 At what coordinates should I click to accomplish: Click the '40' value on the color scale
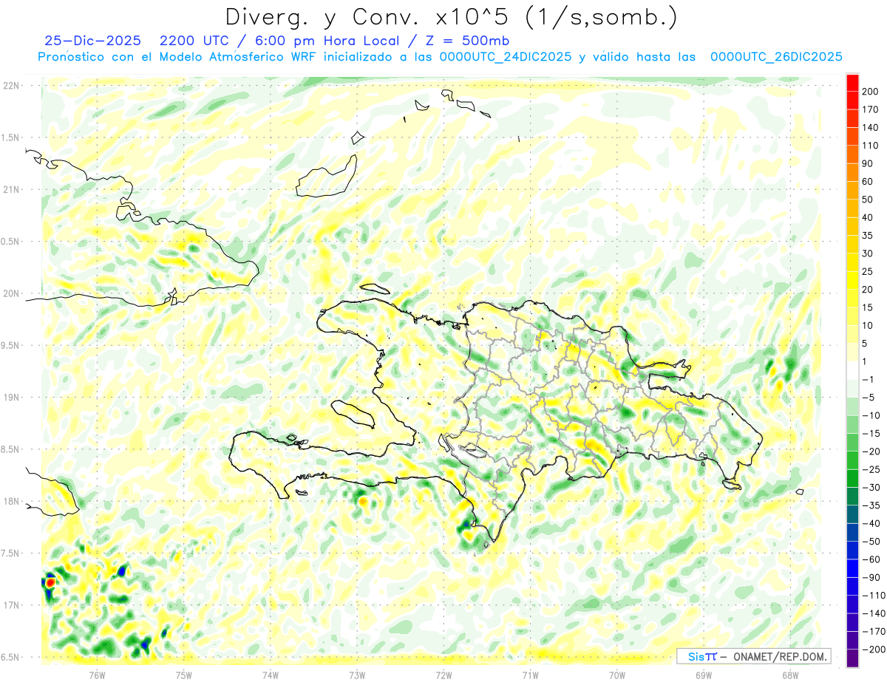click(x=869, y=218)
